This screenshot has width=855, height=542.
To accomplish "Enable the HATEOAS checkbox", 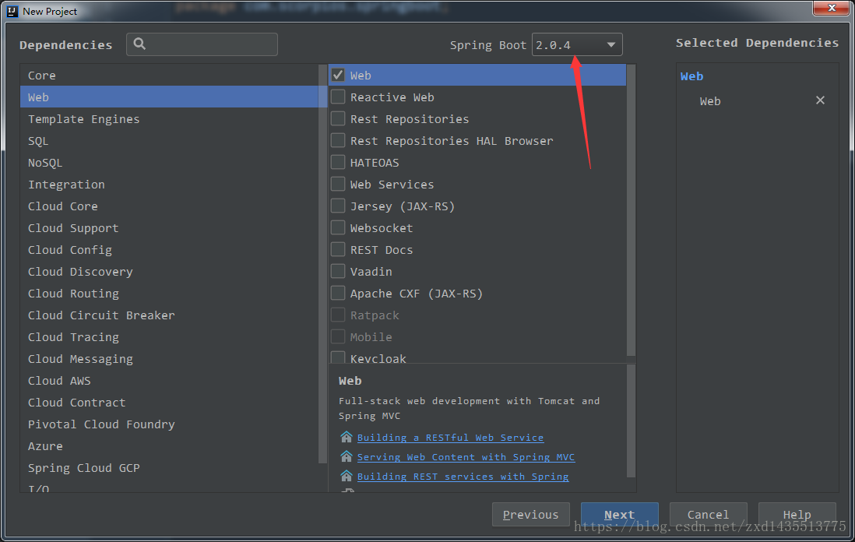I will pyautogui.click(x=338, y=162).
